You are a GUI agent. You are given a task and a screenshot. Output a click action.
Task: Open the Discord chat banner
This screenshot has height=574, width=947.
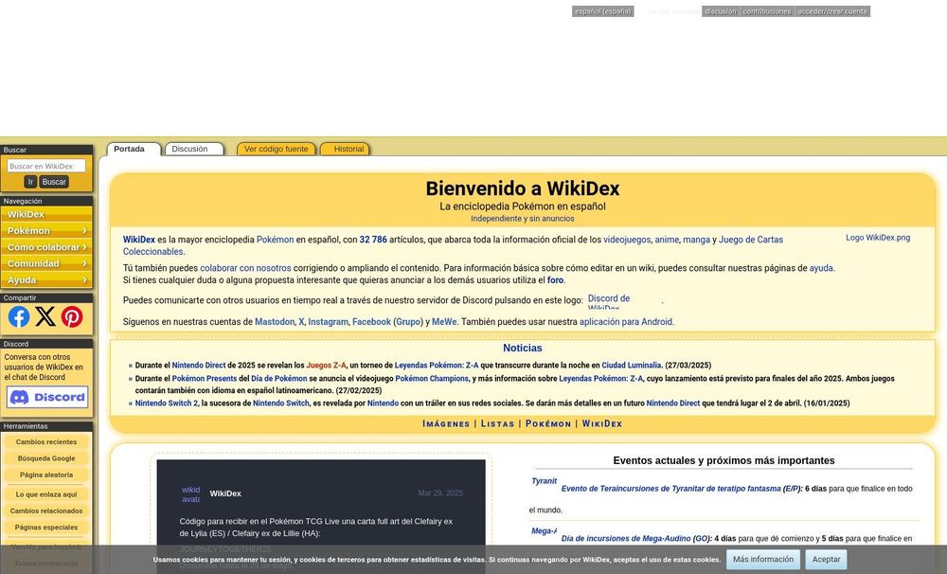point(47,397)
